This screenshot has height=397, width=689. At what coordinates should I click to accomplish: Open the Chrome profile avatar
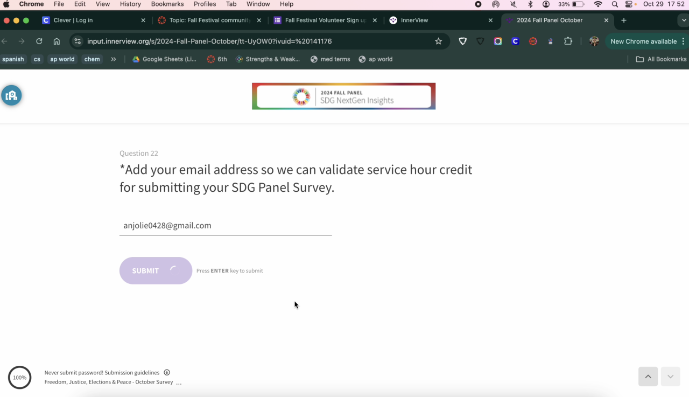(594, 41)
